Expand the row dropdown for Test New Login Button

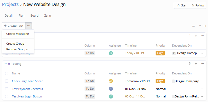pyautogui.click(x=202, y=97)
